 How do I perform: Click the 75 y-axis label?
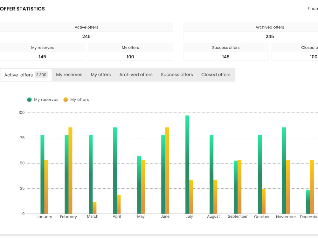[22, 138]
